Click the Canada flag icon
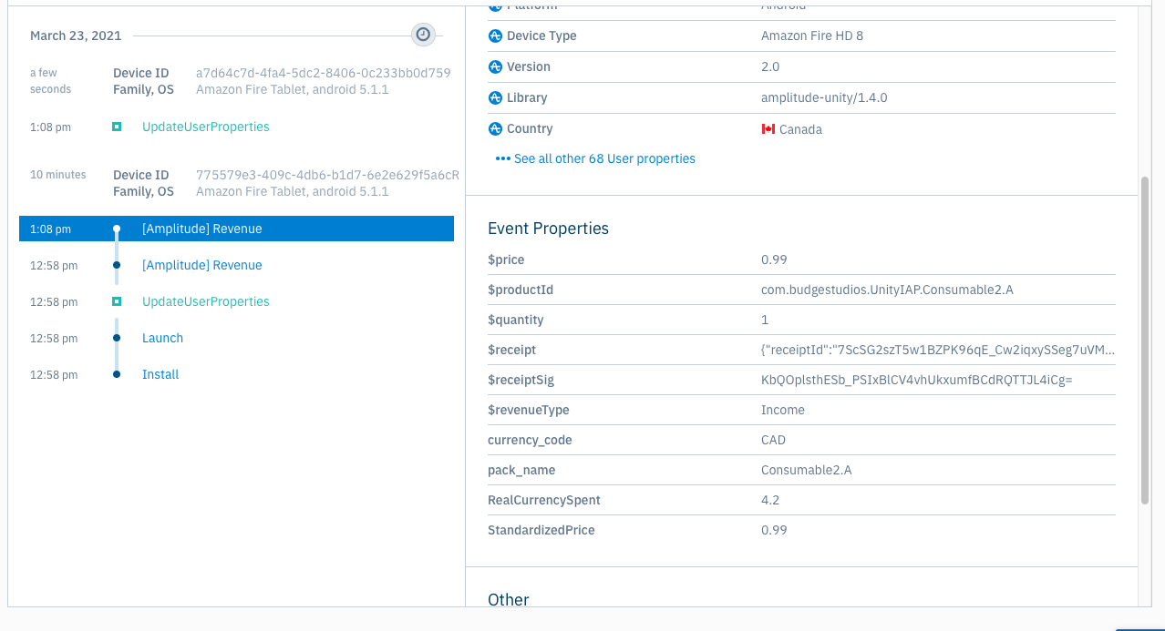This screenshot has height=631, width=1165. (x=768, y=129)
